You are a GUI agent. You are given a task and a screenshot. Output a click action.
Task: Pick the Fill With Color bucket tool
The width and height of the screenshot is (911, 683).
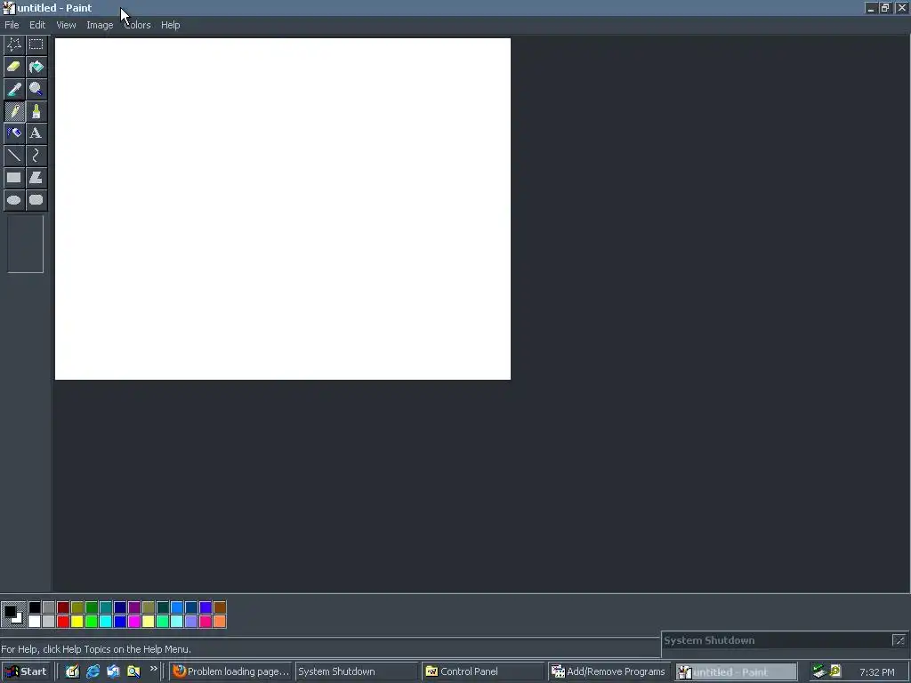(36, 66)
